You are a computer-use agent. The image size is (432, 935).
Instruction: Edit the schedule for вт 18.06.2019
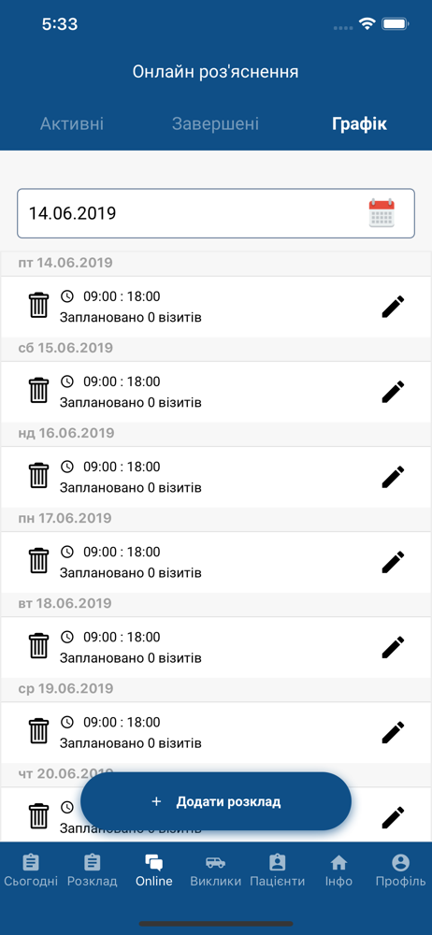(394, 648)
